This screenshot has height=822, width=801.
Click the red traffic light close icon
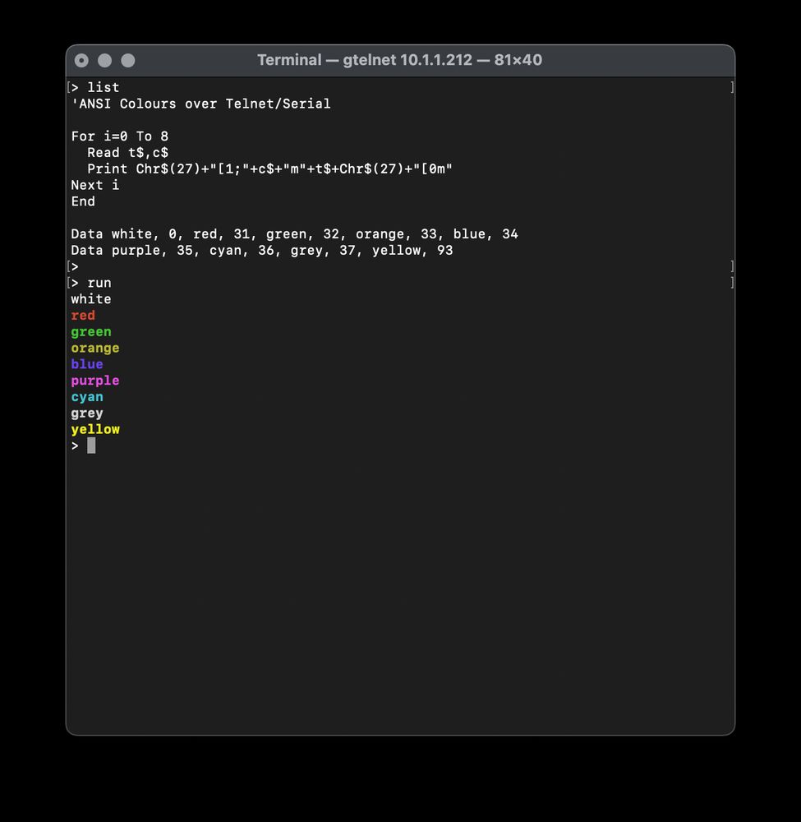(x=81, y=60)
